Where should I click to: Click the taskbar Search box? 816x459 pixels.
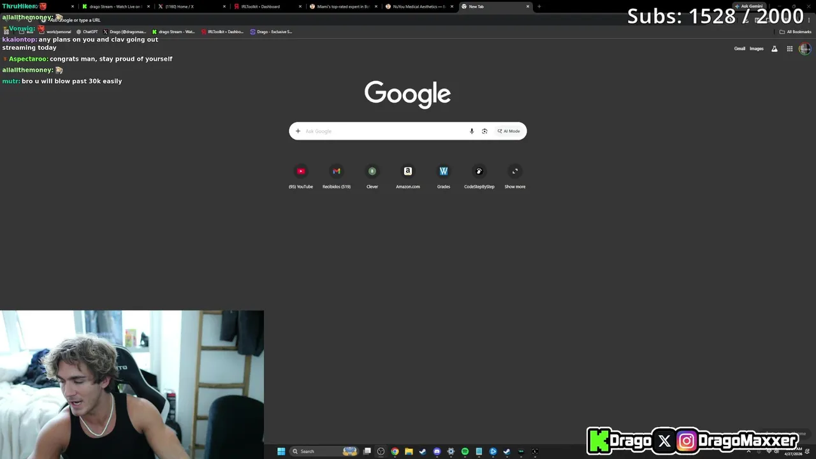[x=324, y=451]
